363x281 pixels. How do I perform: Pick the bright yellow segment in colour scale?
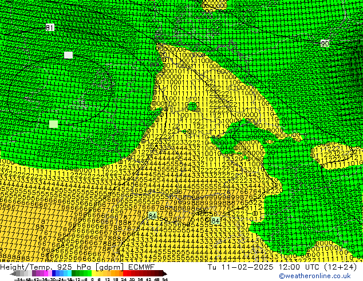click(93, 274)
